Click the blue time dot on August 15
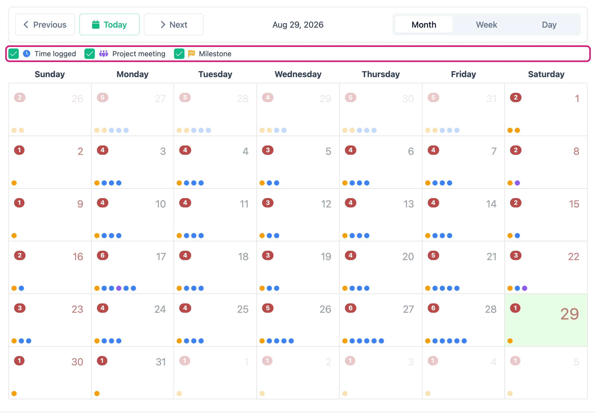The width and height of the screenshot is (596, 417). (517, 236)
